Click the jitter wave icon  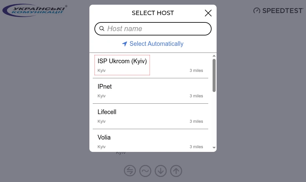pos(145,171)
